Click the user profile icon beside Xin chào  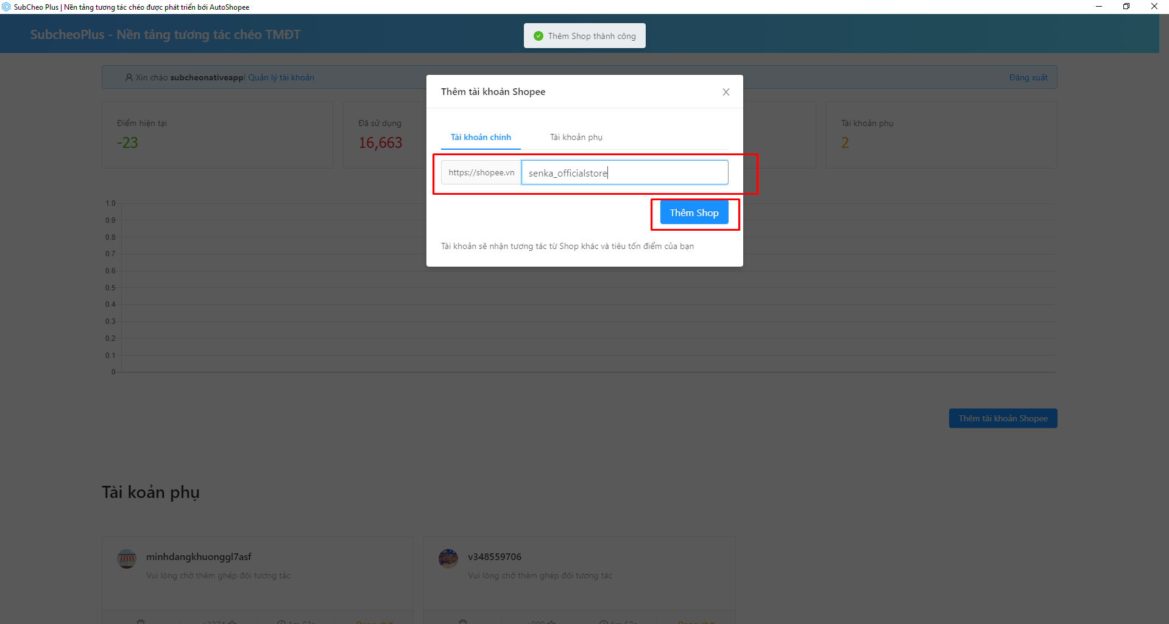point(129,77)
